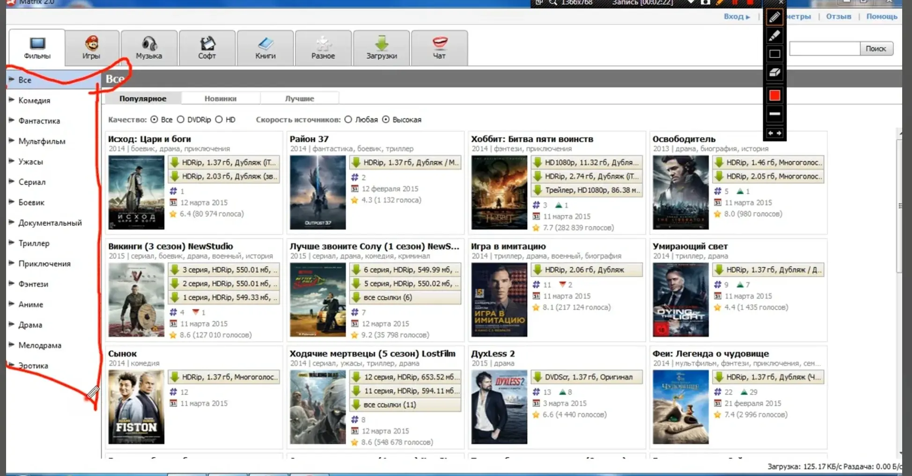Download Исход HDRip 1.37 гб Дубляж
The height and width of the screenshot is (476, 912).
[x=224, y=162]
